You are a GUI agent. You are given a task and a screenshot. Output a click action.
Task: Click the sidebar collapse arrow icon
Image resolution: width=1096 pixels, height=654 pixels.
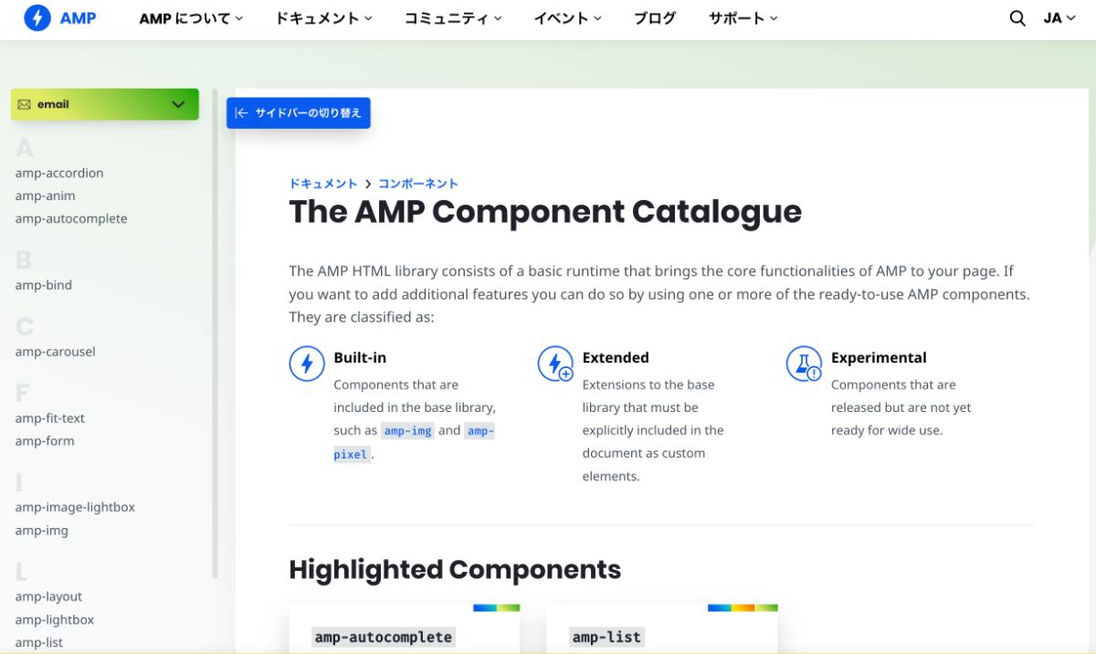pyautogui.click(x=241, y=112)
